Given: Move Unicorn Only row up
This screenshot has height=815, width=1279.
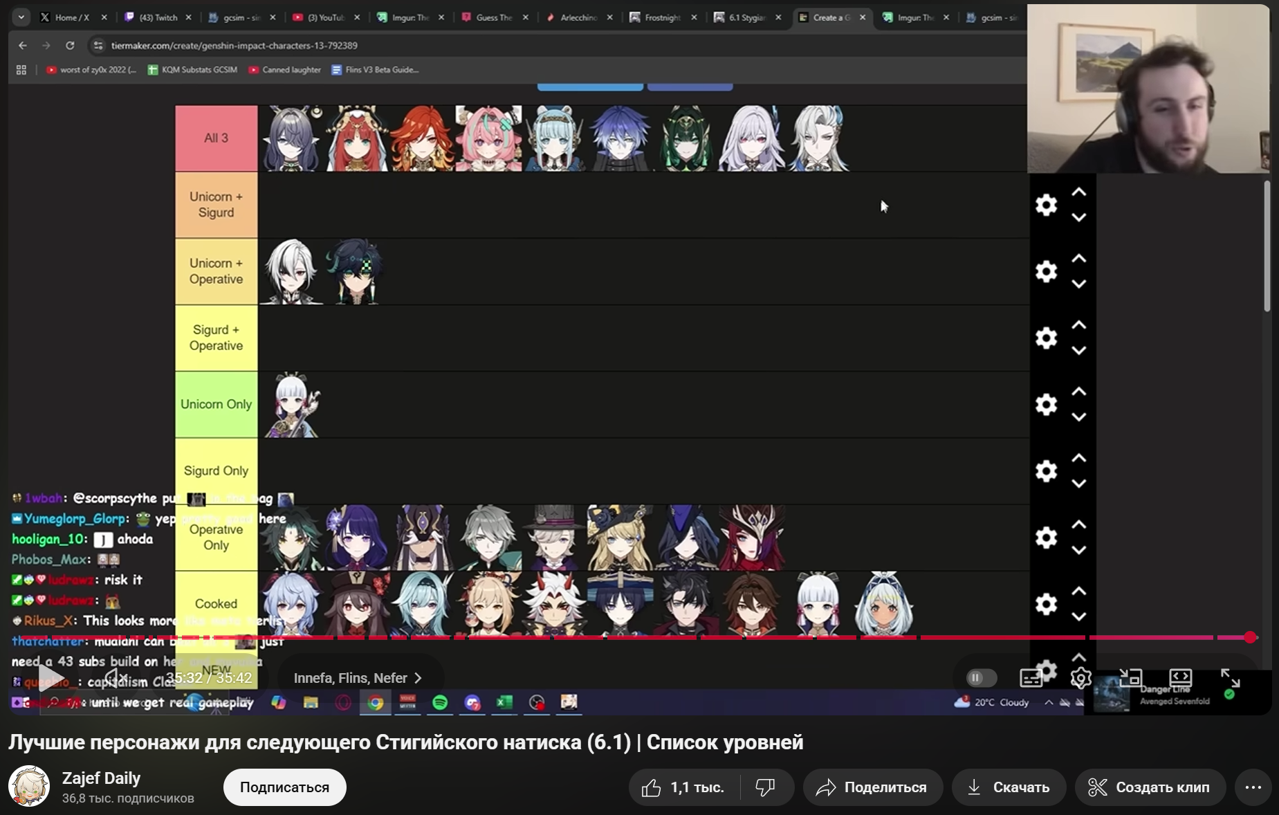Looking at the screenshot, I should coord(1078,392).
